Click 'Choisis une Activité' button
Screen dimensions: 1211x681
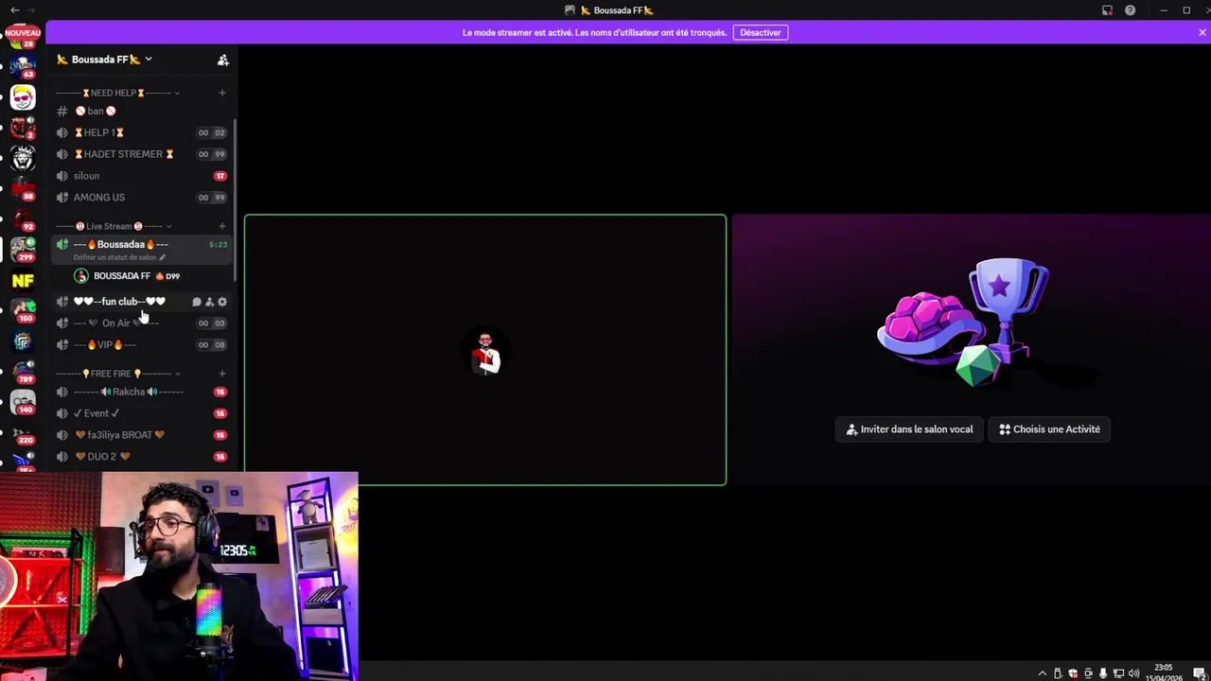coord(1049,429)
